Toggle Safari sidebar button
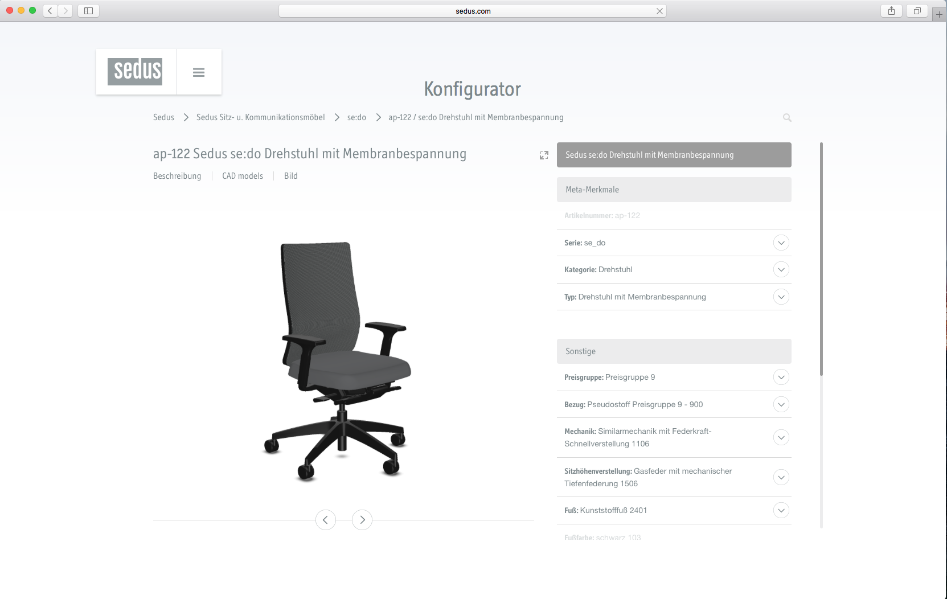The image size is (947, 599). [x=88, y=11]
